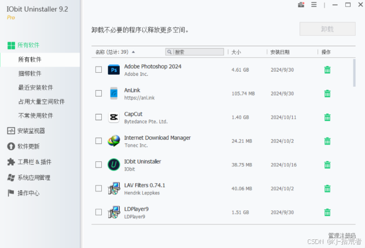The width and height of the screenshot is (365, 248).
Task: Click the 卸载 uninstall button
Action: tap(327, 29)
